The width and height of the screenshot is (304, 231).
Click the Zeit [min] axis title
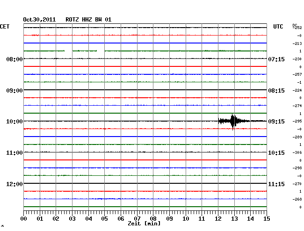tap(144, 224)
